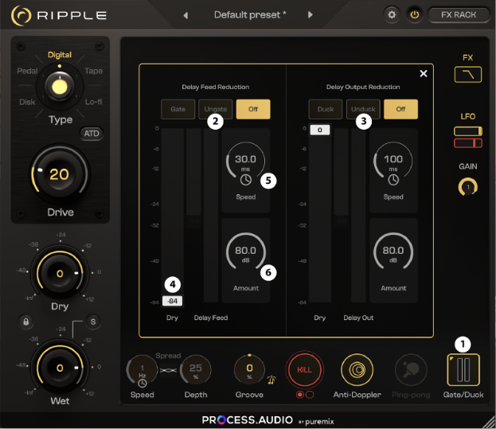Click the yellow LFO bar

[x=468, y=131]
